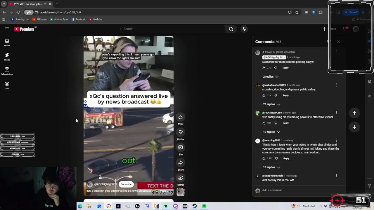Open Shorts from the sidebar

7,57
